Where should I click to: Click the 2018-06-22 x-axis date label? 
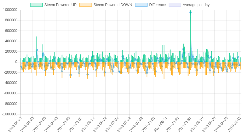click(x=100, y=125)
